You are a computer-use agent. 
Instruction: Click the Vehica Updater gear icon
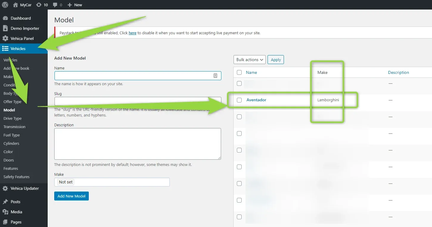click(x=5, y=188)
